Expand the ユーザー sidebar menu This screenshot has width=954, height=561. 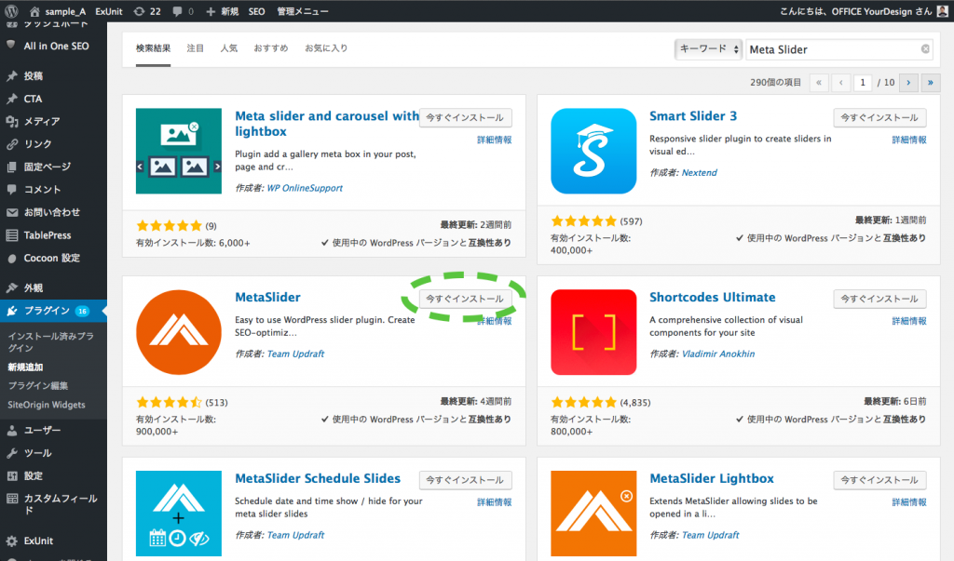click(43, 431)
